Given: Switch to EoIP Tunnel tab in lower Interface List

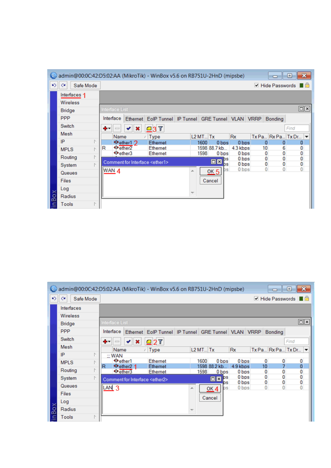Looking at the screenshot, I should point(160,332).
